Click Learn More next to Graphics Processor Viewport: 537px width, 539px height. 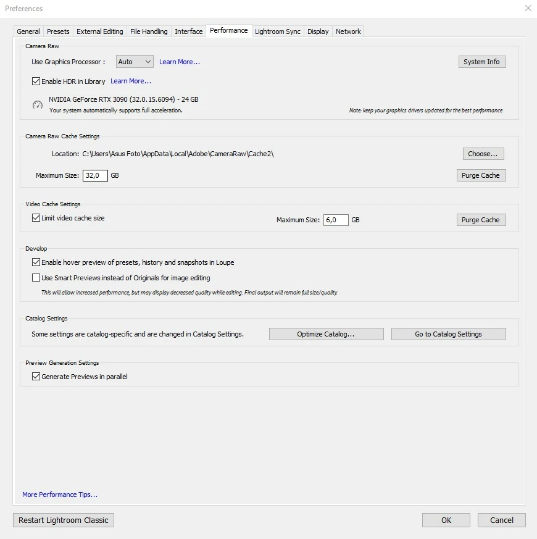point(180,62)
